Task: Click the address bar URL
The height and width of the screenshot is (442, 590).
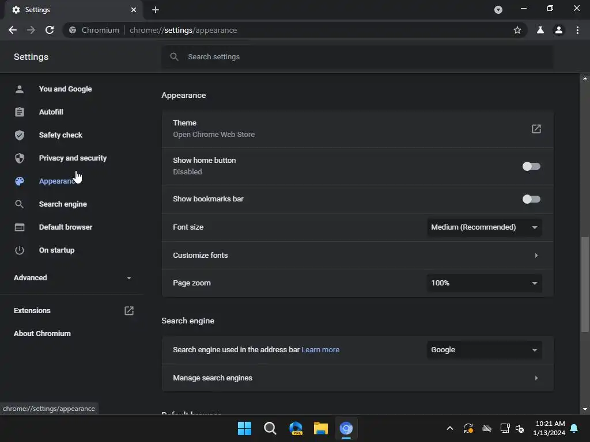Action: click(183, 30)
